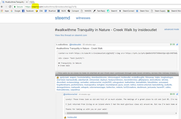Click the permalink icon beside $0.03
The image size is (181, 119).
click(x=177, y=94)
